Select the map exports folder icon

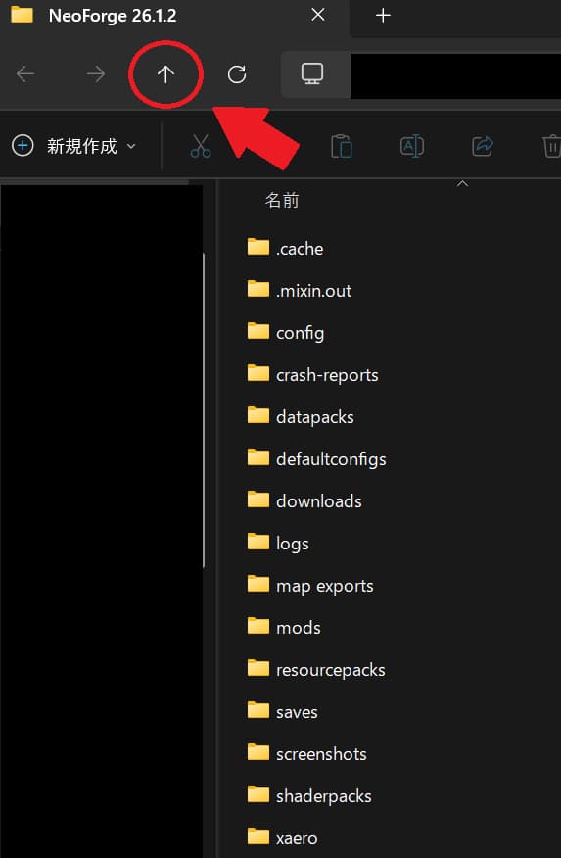click(x=258, y=585)
